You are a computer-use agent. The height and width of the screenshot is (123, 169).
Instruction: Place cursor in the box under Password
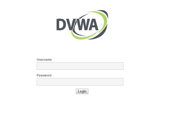(x=80, y=82)
